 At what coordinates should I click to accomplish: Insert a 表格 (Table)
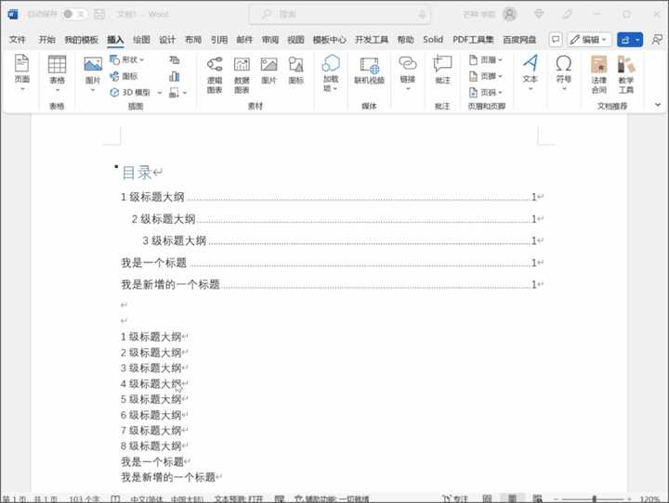57,73
